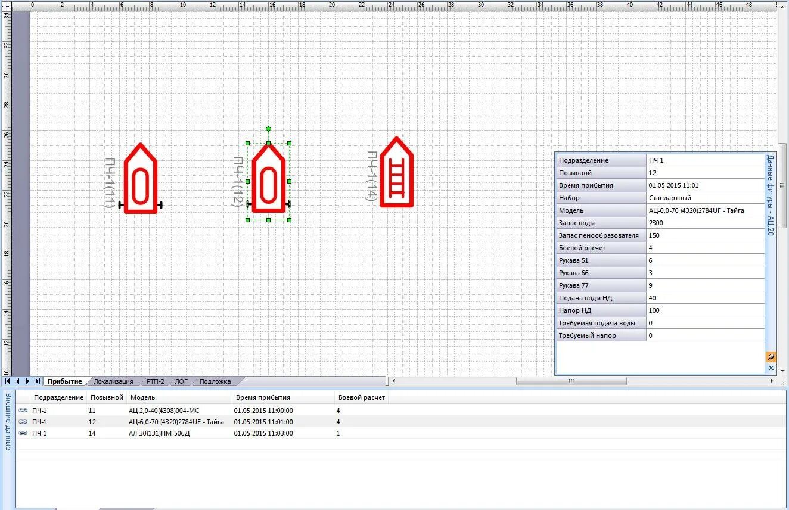Edit the Напор НД value 100
The image size is (789, 510).
(705, 310)
